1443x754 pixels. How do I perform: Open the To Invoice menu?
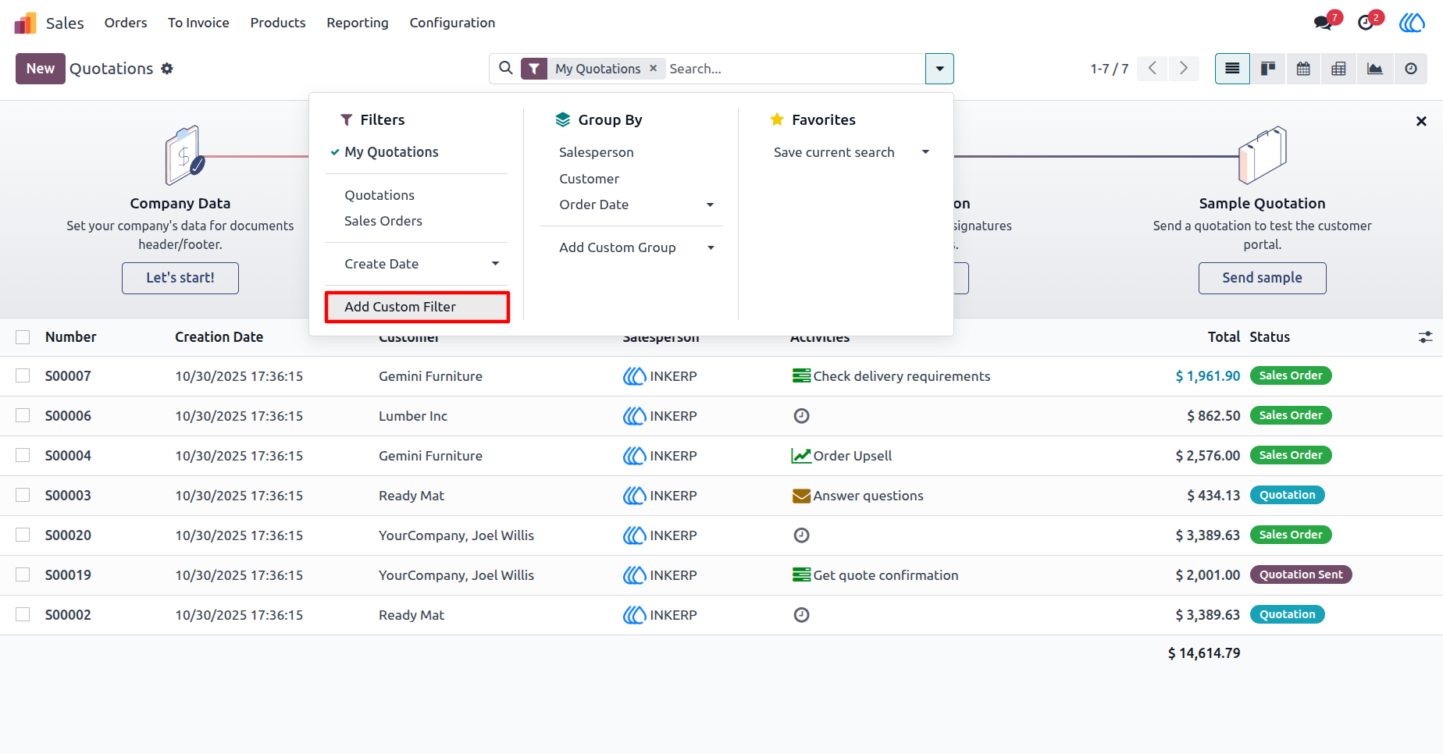(198, 23)
